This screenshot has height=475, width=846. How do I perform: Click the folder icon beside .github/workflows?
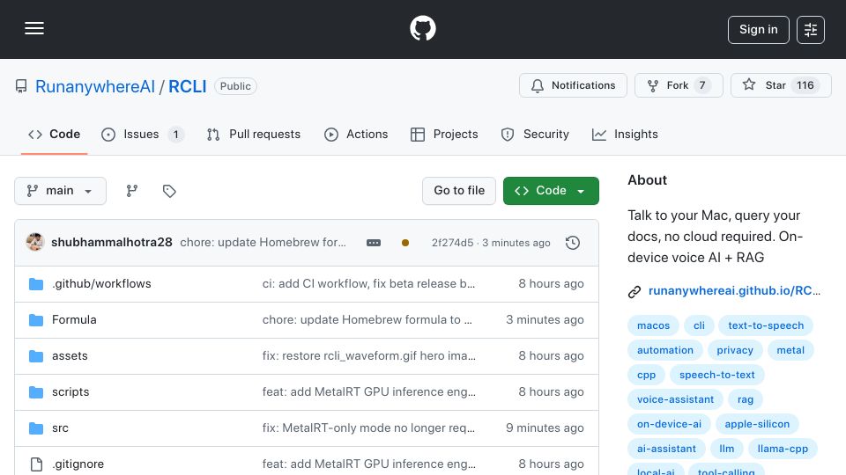click(x=36, y=284)
